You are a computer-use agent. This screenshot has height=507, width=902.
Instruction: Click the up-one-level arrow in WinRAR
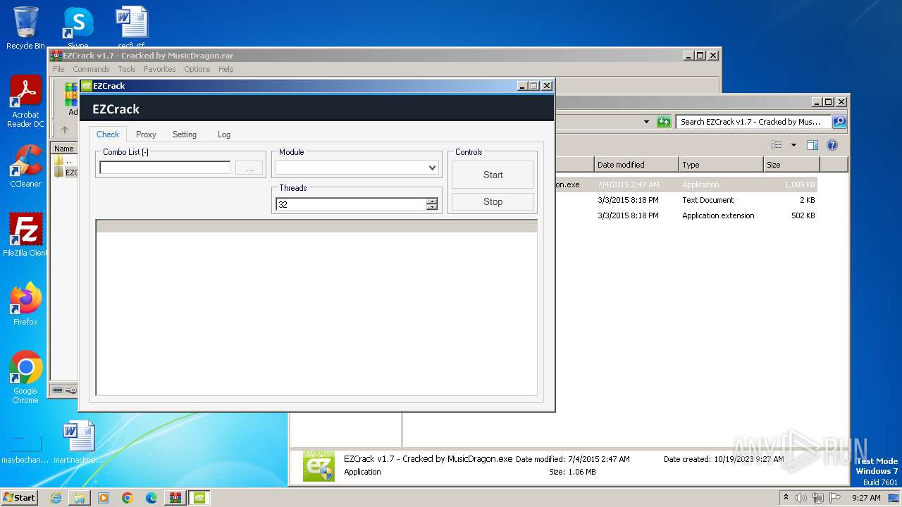click(x=65, y=130)
